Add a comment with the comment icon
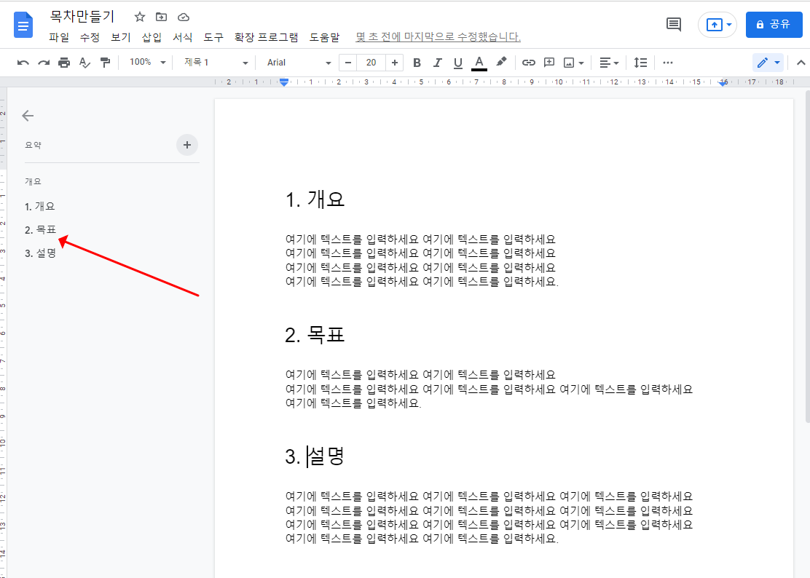810x578 pixels. point(549,62)
